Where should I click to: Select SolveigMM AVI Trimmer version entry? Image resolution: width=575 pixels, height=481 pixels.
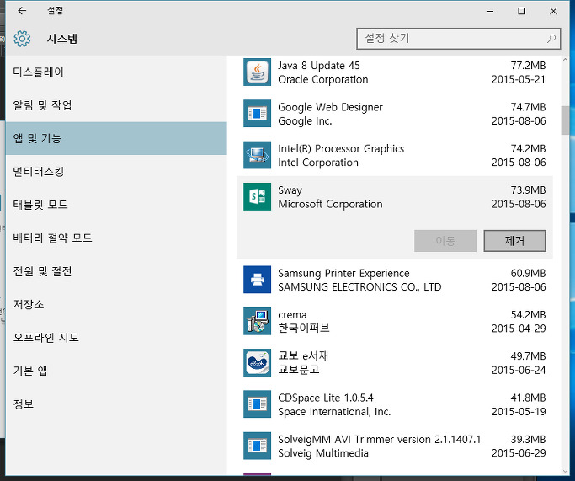coord(395,446)
